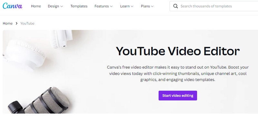Expand the Design dropdown chevron

click(62, 6)
